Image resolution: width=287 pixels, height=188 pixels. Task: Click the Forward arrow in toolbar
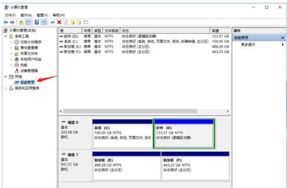pyautogui.click(x=12, y=22)
